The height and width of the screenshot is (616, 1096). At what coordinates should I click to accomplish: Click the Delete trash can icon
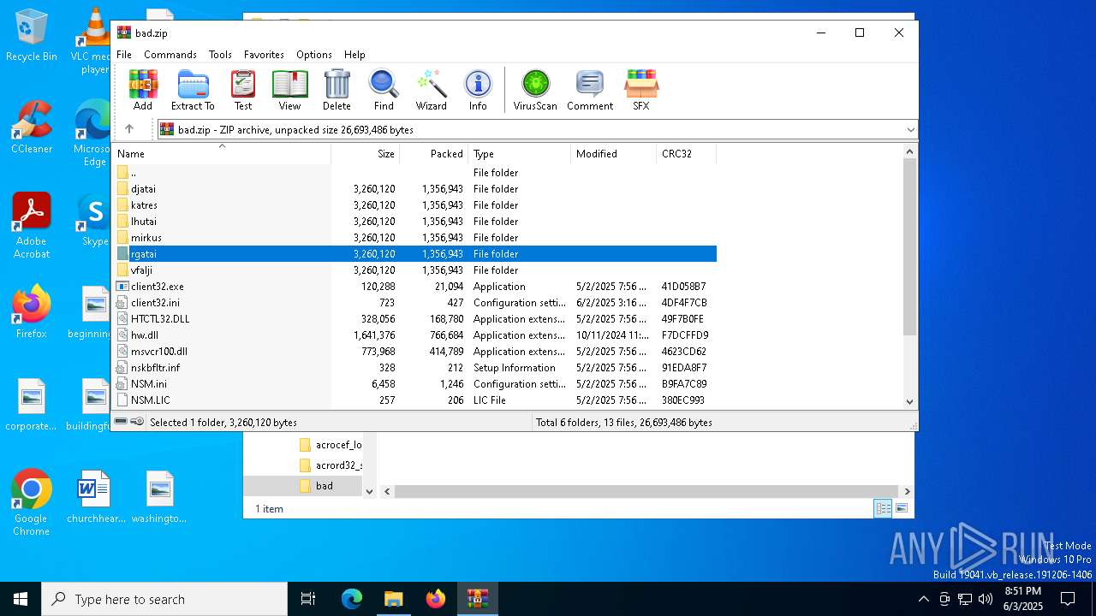pos(337,91)
